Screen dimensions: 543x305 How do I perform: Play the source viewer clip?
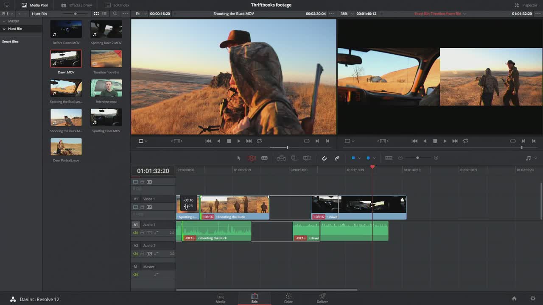pyautogui.click(x=238, y=141)
